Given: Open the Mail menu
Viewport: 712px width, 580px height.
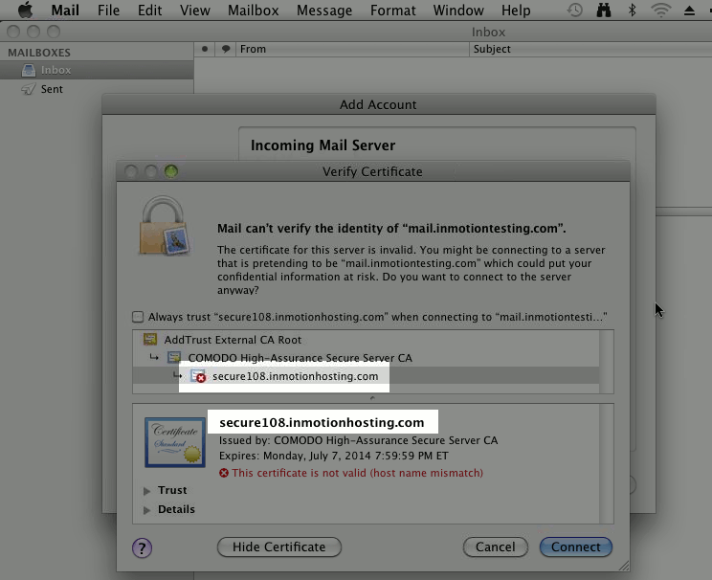Looking at the screenshot, I should tap(65, 10).
